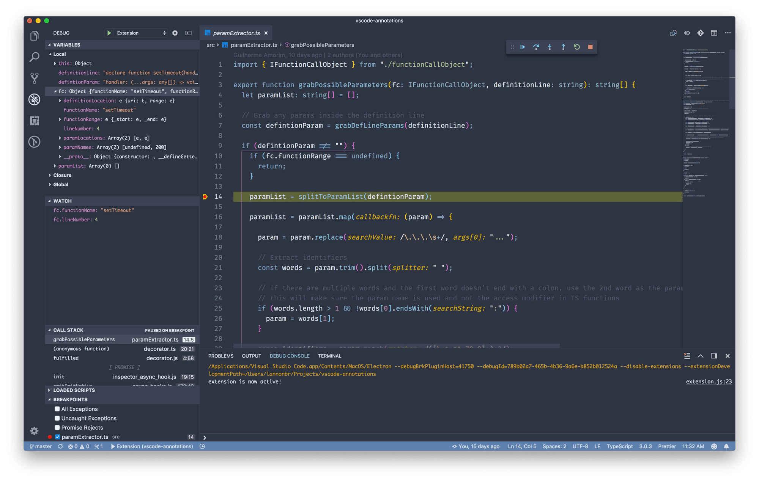Click the Restart debug session icon
Viewport: 759px width, 482px height.
[x=577, y=47]
